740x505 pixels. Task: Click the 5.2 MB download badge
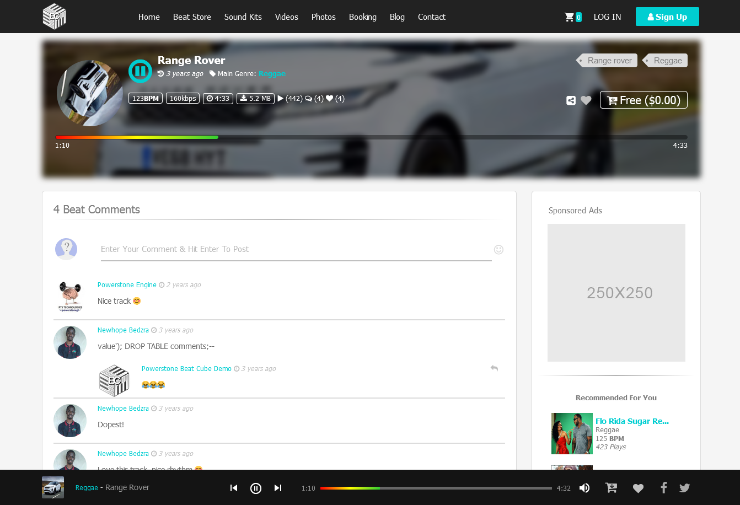pyautogui.click(x=255, y=99)
